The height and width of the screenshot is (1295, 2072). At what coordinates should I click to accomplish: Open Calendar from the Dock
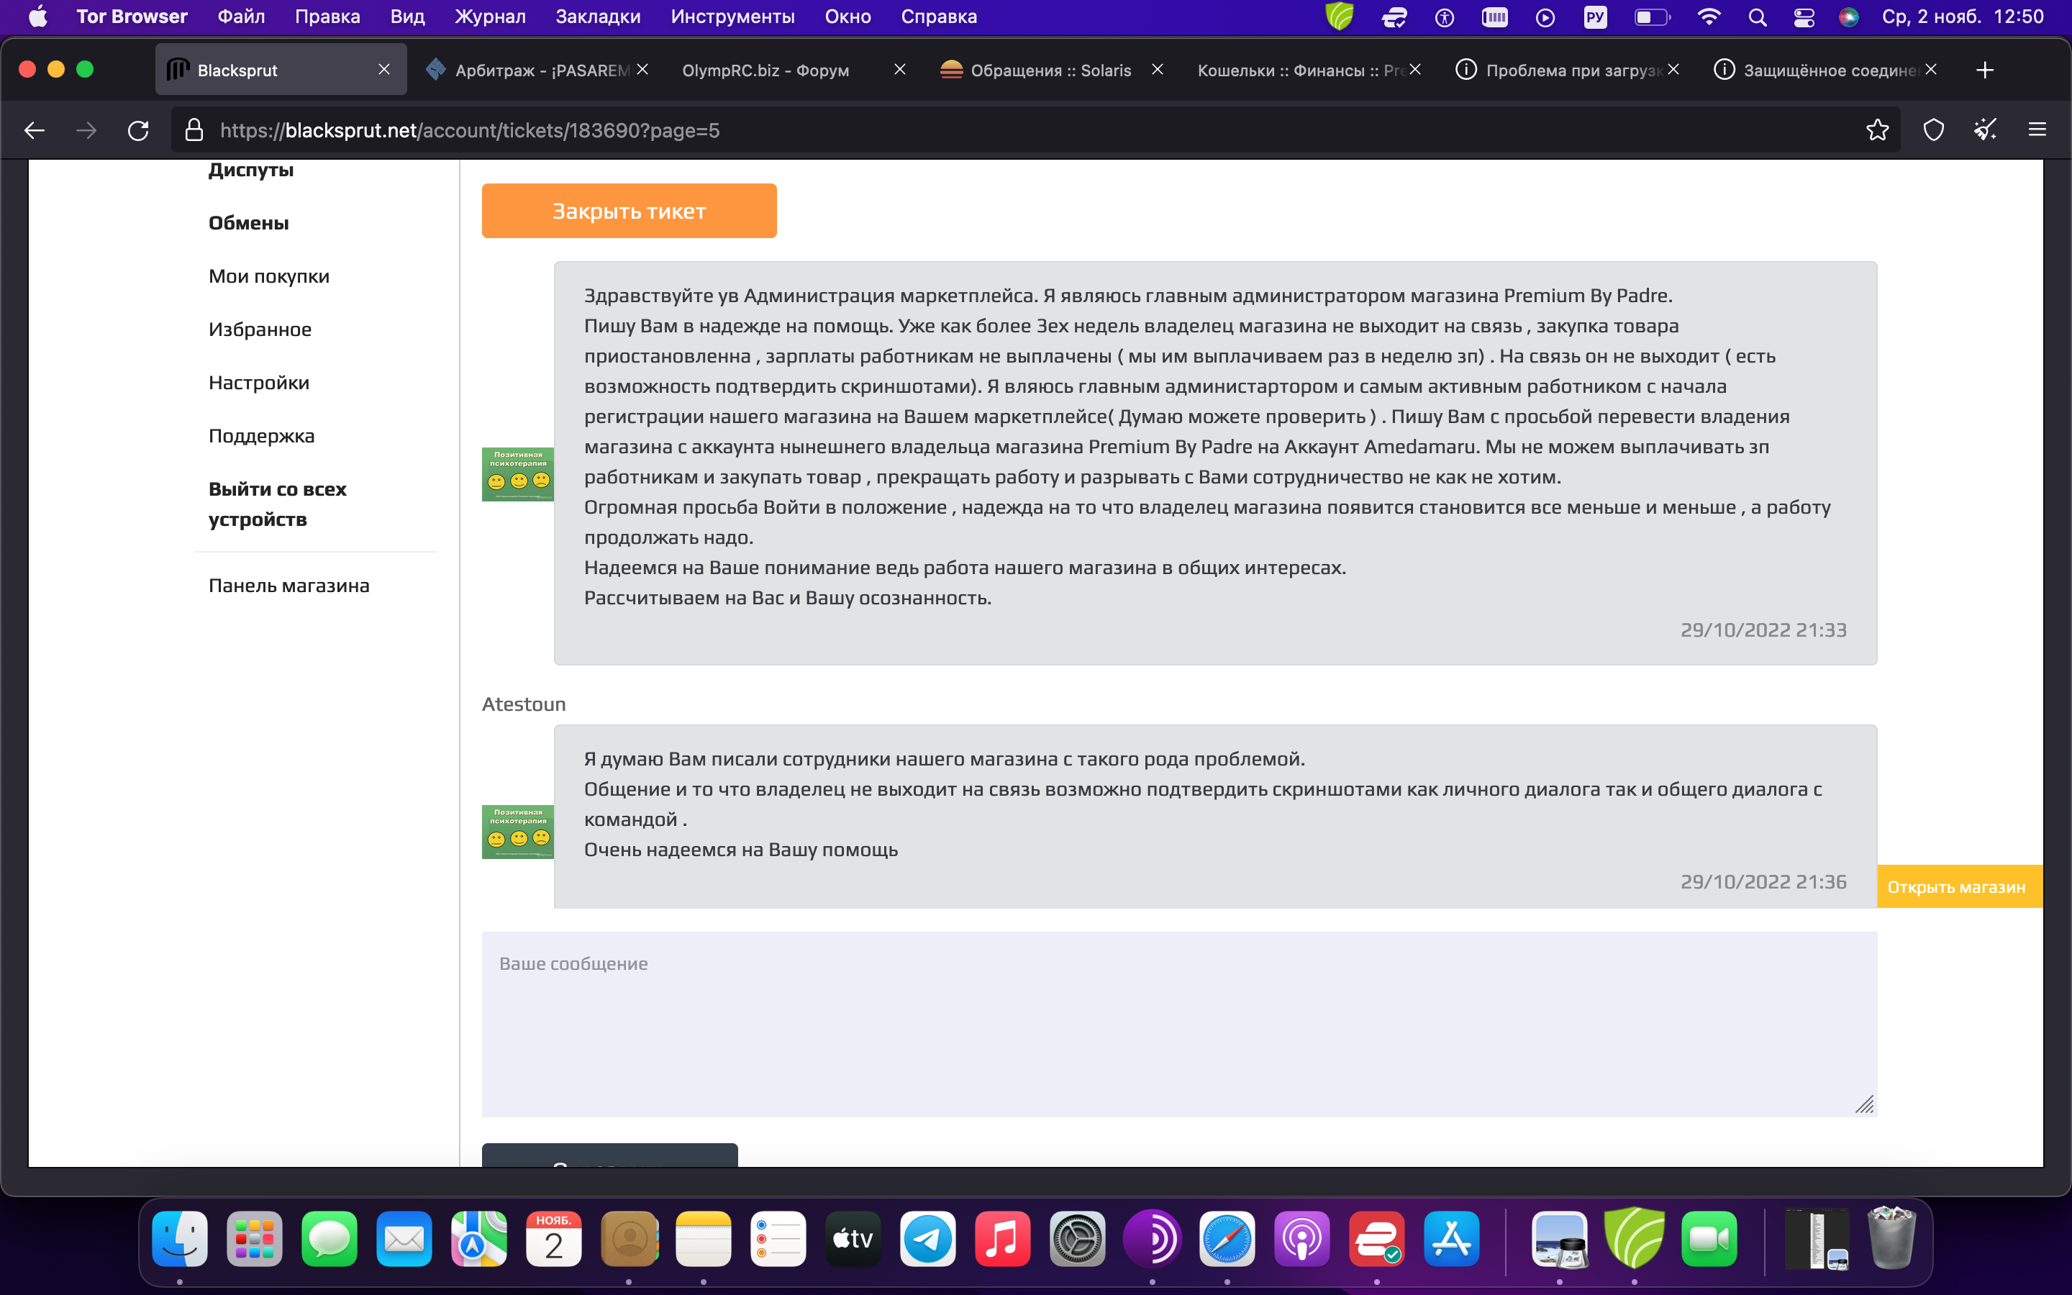554,1238
